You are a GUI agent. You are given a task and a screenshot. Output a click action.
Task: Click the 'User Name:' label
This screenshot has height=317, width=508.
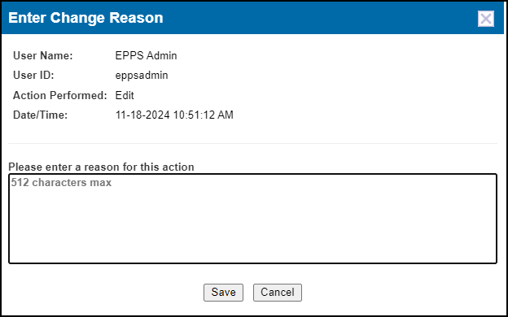[x=43, y=55]
